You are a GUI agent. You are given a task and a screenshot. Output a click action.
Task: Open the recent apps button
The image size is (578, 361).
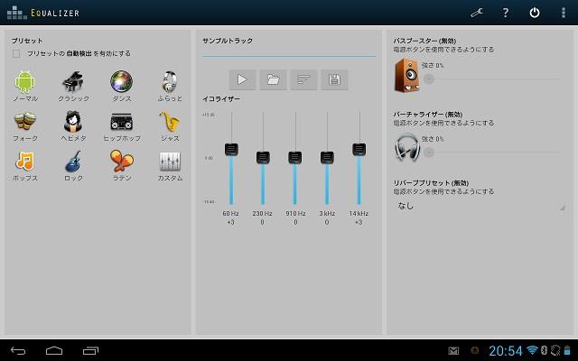[90, 351]
